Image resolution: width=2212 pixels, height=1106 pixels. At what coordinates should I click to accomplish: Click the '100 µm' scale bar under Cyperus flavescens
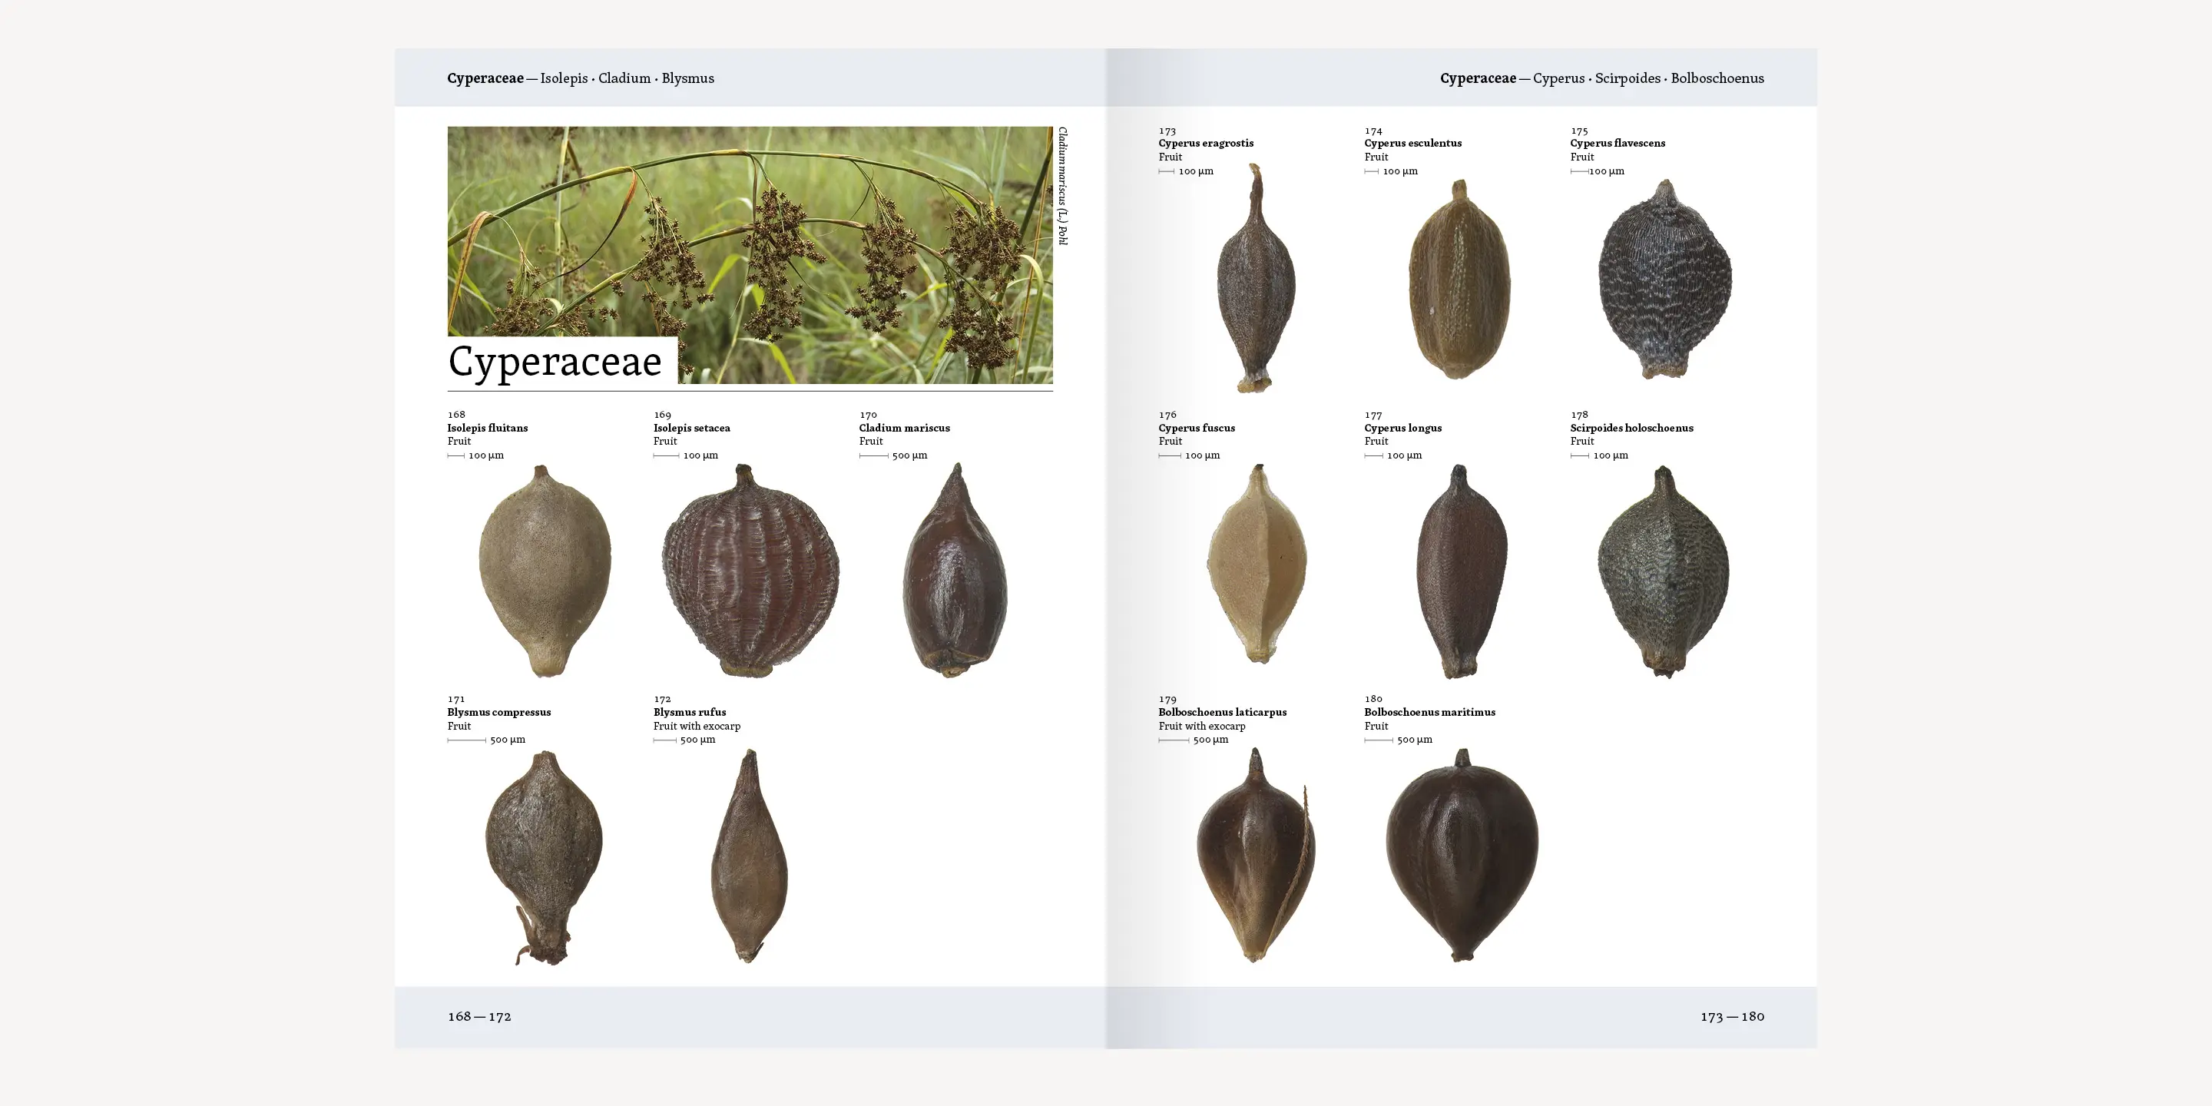pyautogui.click(x=1598, y=172)
